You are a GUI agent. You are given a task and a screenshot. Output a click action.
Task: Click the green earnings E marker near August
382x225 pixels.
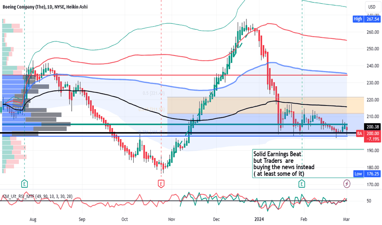click(x=24, y=184)
